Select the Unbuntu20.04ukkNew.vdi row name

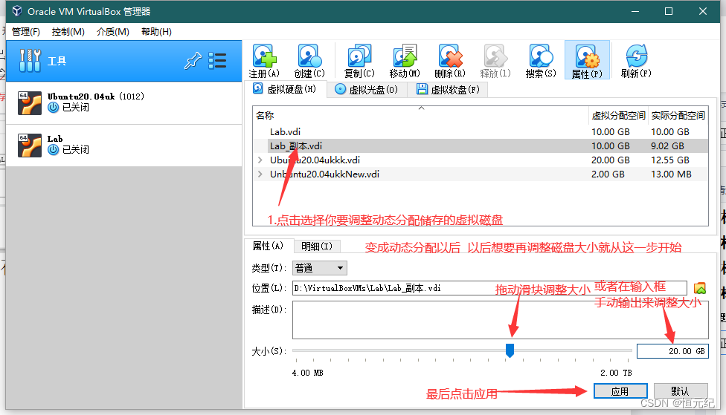click(324, 174)
